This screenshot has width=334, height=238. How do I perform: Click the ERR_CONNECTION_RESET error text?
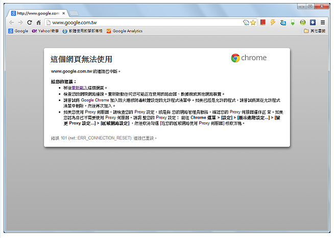click(x=104, y=138)
